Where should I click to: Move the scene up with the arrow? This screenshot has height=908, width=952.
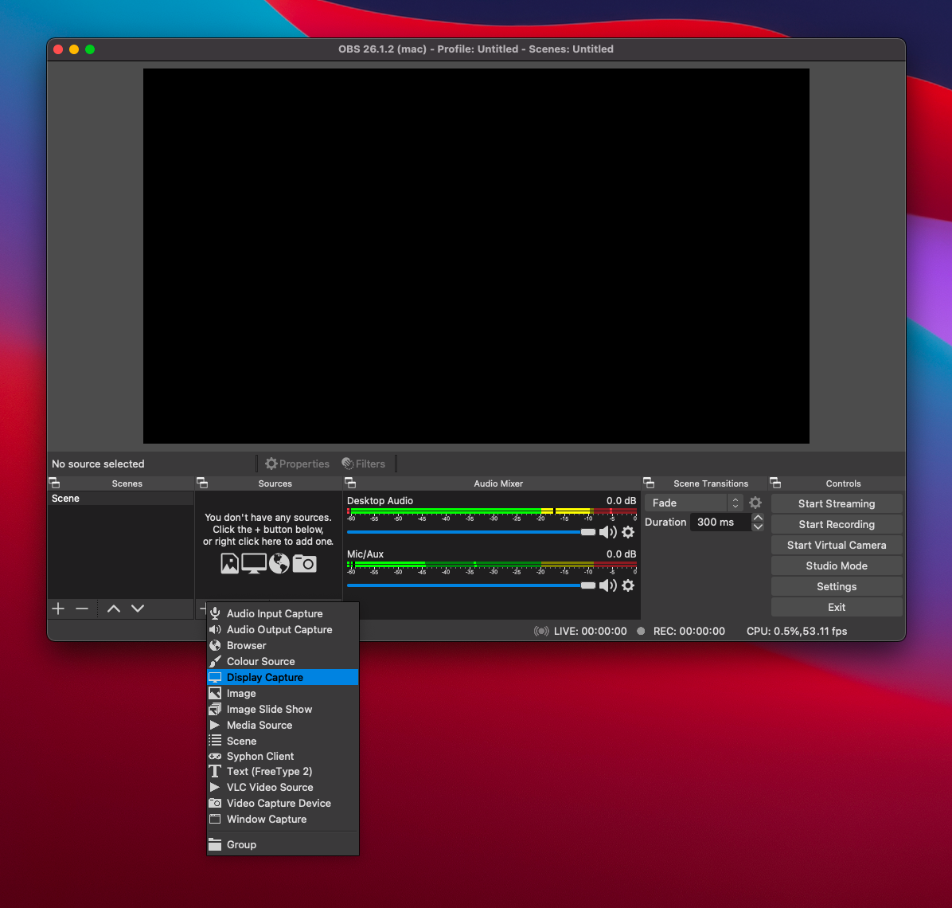[x=114, y=609]
